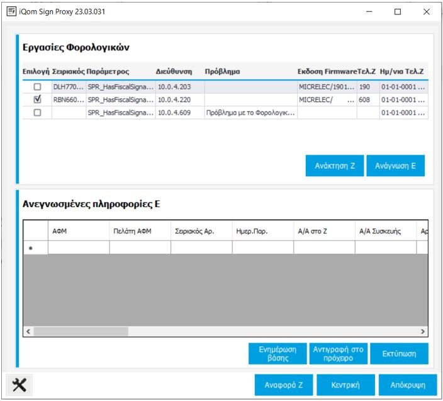Screen dimensions: 443x401
Task: Print using the Εκτύπωση button
Action: pyautogui.click(x=399, y=354)
